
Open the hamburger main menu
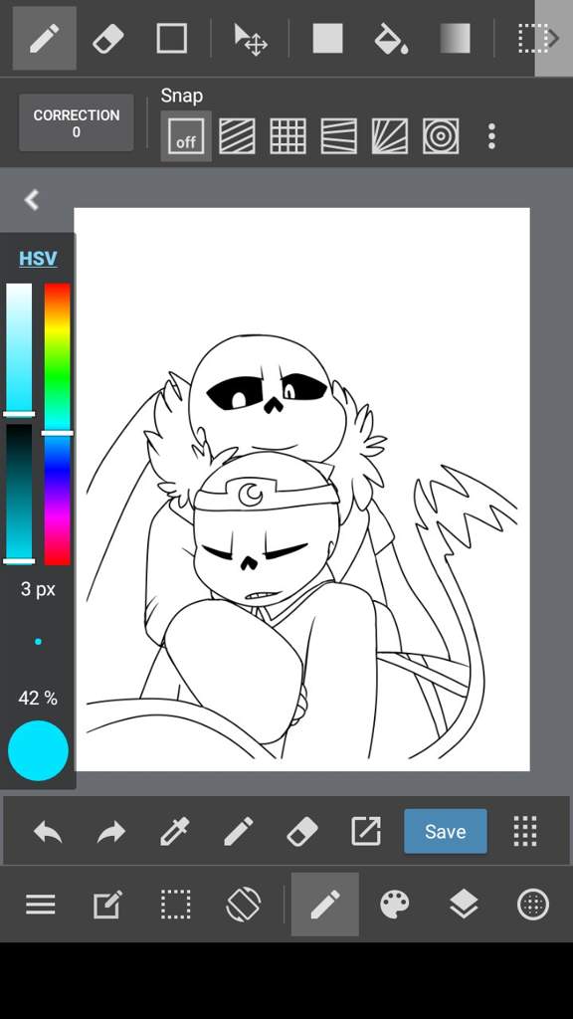(x=40, y=904)
